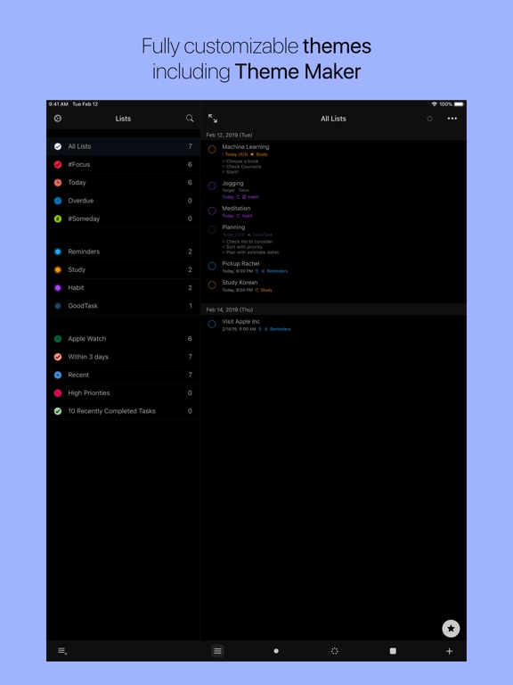Add new task with plus icon
Screen dimensions: 513x685
tap(449, 651)
